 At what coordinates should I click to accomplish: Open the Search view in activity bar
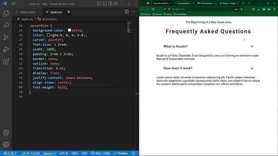pos(6,25)
